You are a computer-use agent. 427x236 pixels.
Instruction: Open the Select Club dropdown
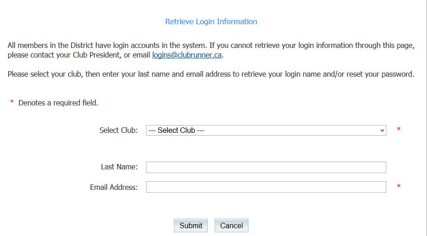265,131
